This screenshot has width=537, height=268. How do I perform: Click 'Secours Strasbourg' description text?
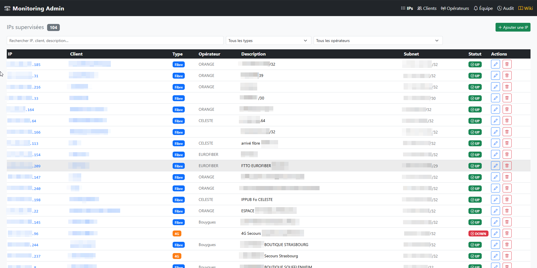[x=281, y=256]
